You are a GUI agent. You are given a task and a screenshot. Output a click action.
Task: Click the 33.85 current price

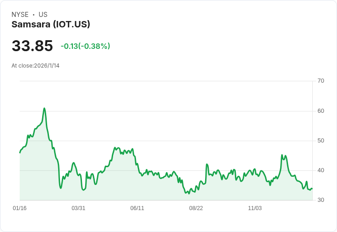[32, 46]
